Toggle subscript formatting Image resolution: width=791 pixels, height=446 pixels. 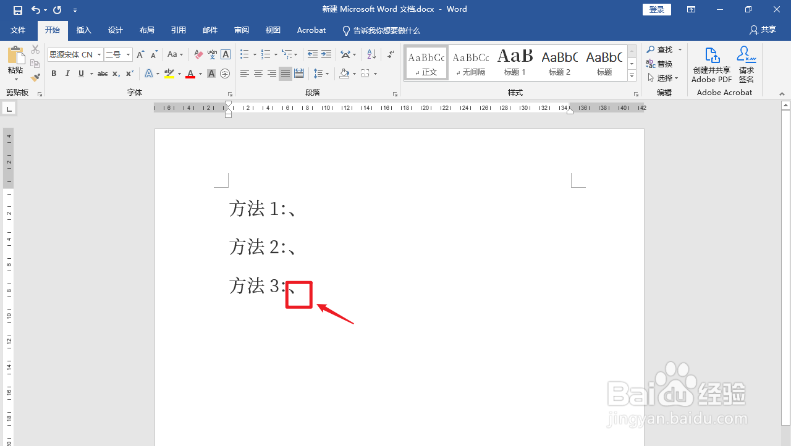(x=116, y=74)
